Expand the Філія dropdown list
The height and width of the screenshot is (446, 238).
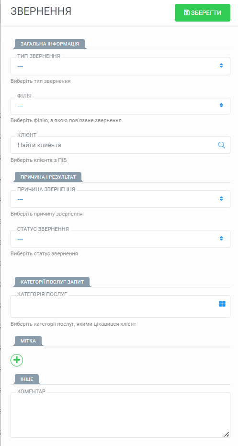pos(120,105)
